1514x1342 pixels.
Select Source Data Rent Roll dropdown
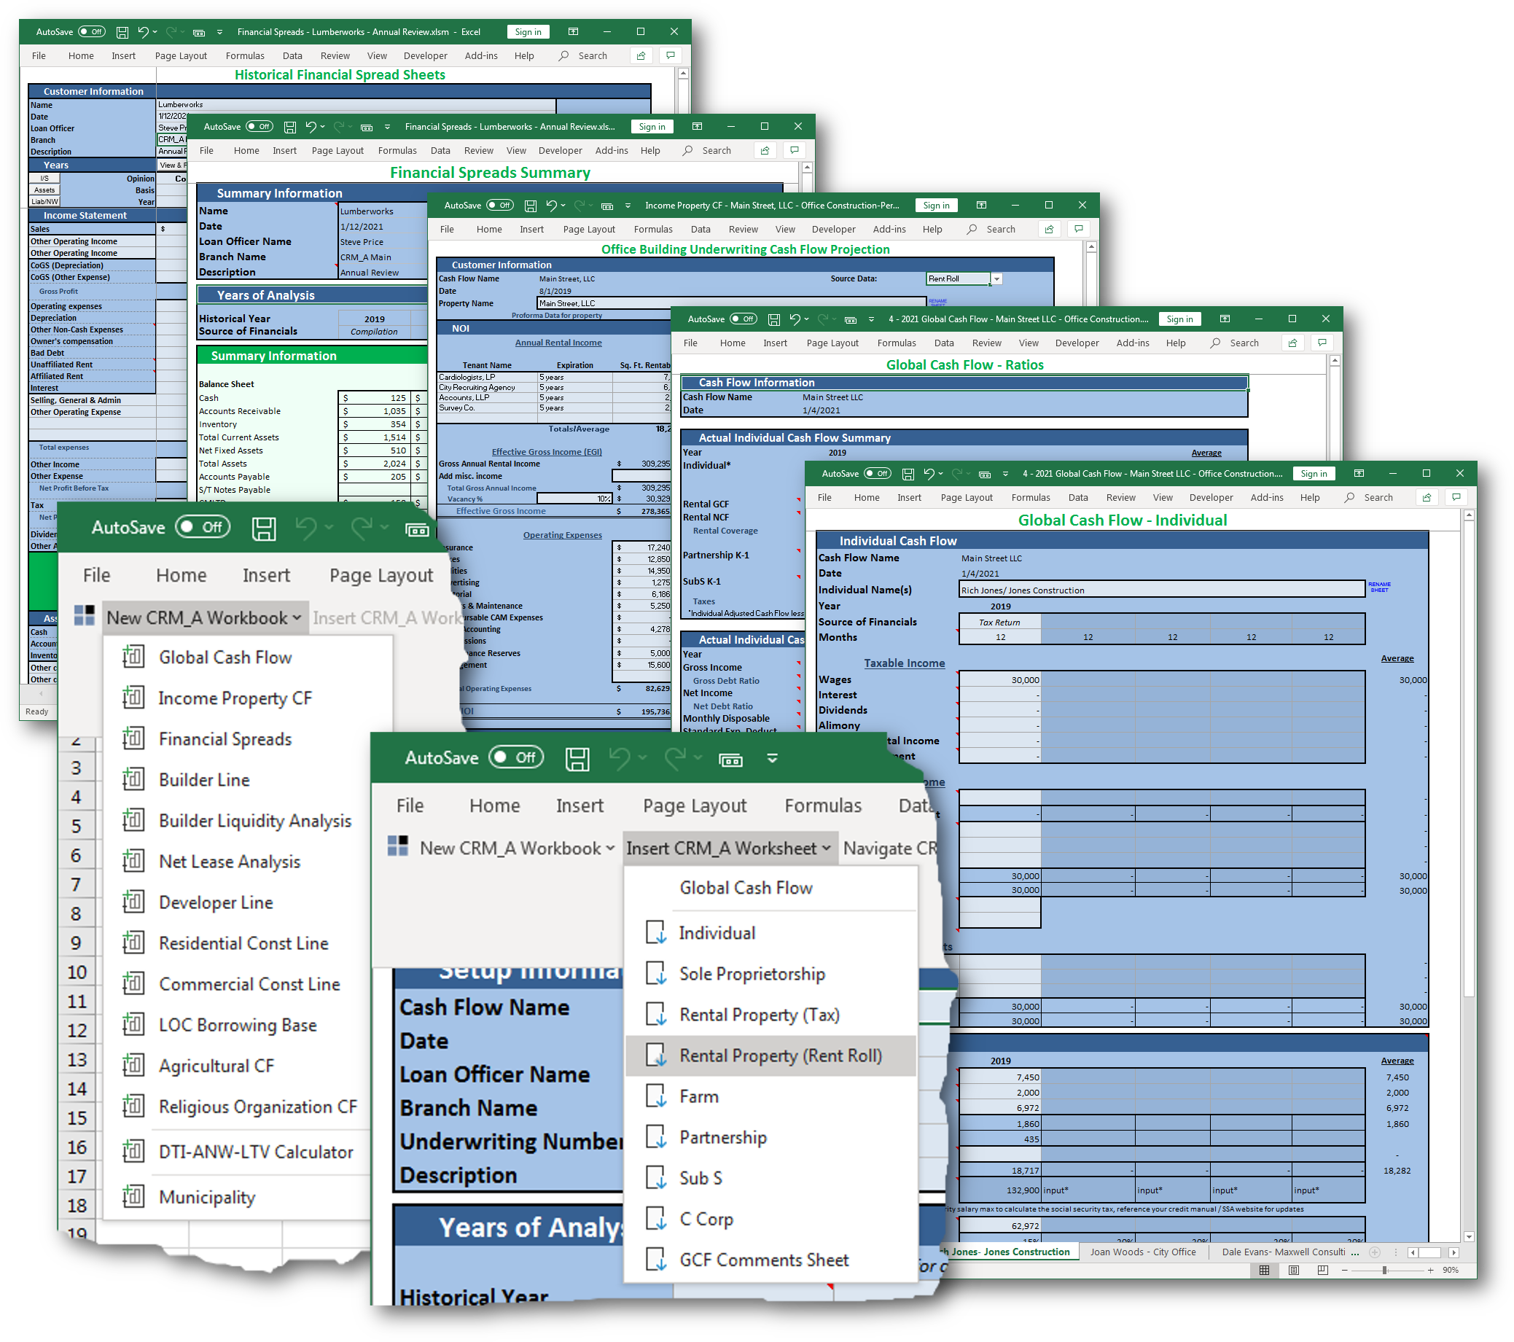(987, 278)
